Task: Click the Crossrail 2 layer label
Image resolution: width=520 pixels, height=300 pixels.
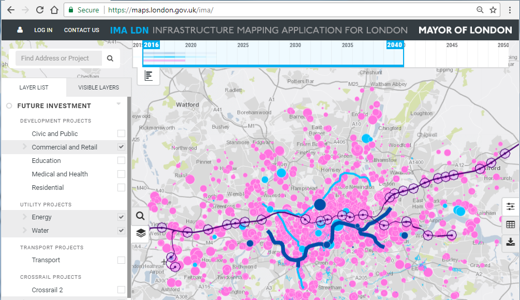Action: (x=48, y=290)
